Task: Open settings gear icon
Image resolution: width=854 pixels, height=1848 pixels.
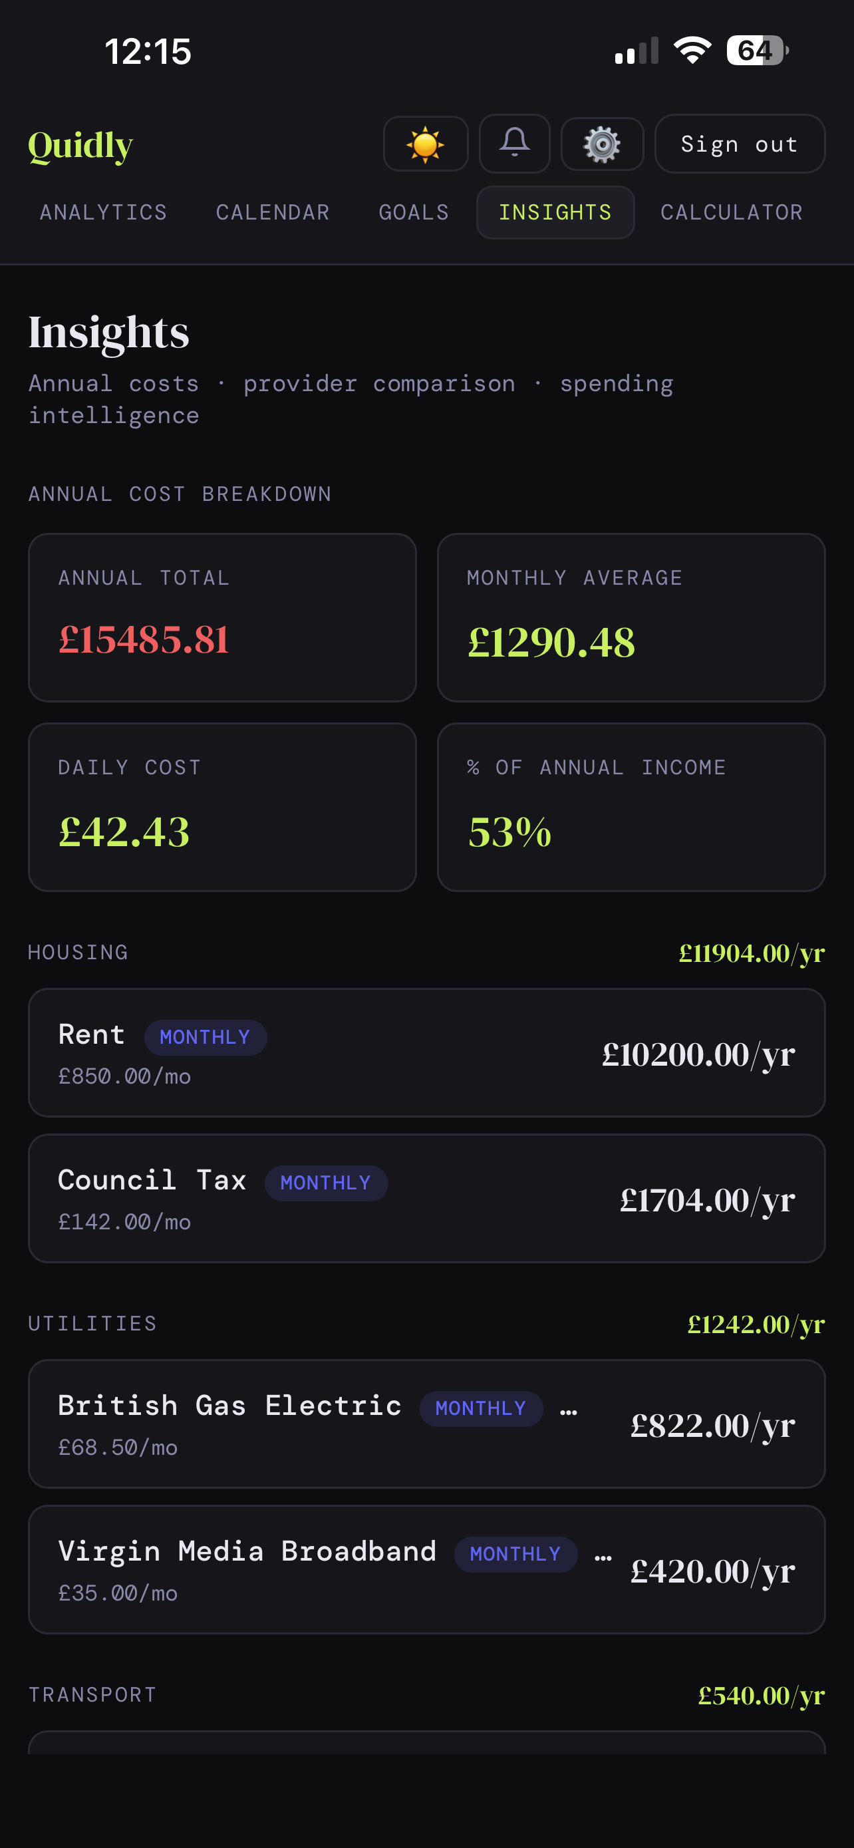Action: tap(602, 144)
